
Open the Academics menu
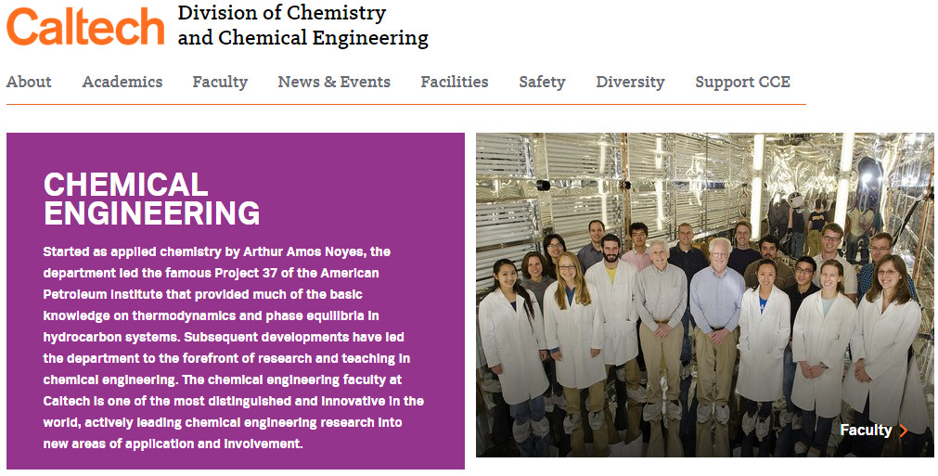click(x=122, y=82)
